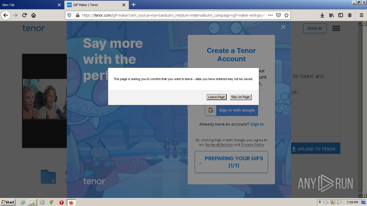Open a new tab with plus button
The width and height of the screenshot is (367, 206).
(x=134, y=5)
